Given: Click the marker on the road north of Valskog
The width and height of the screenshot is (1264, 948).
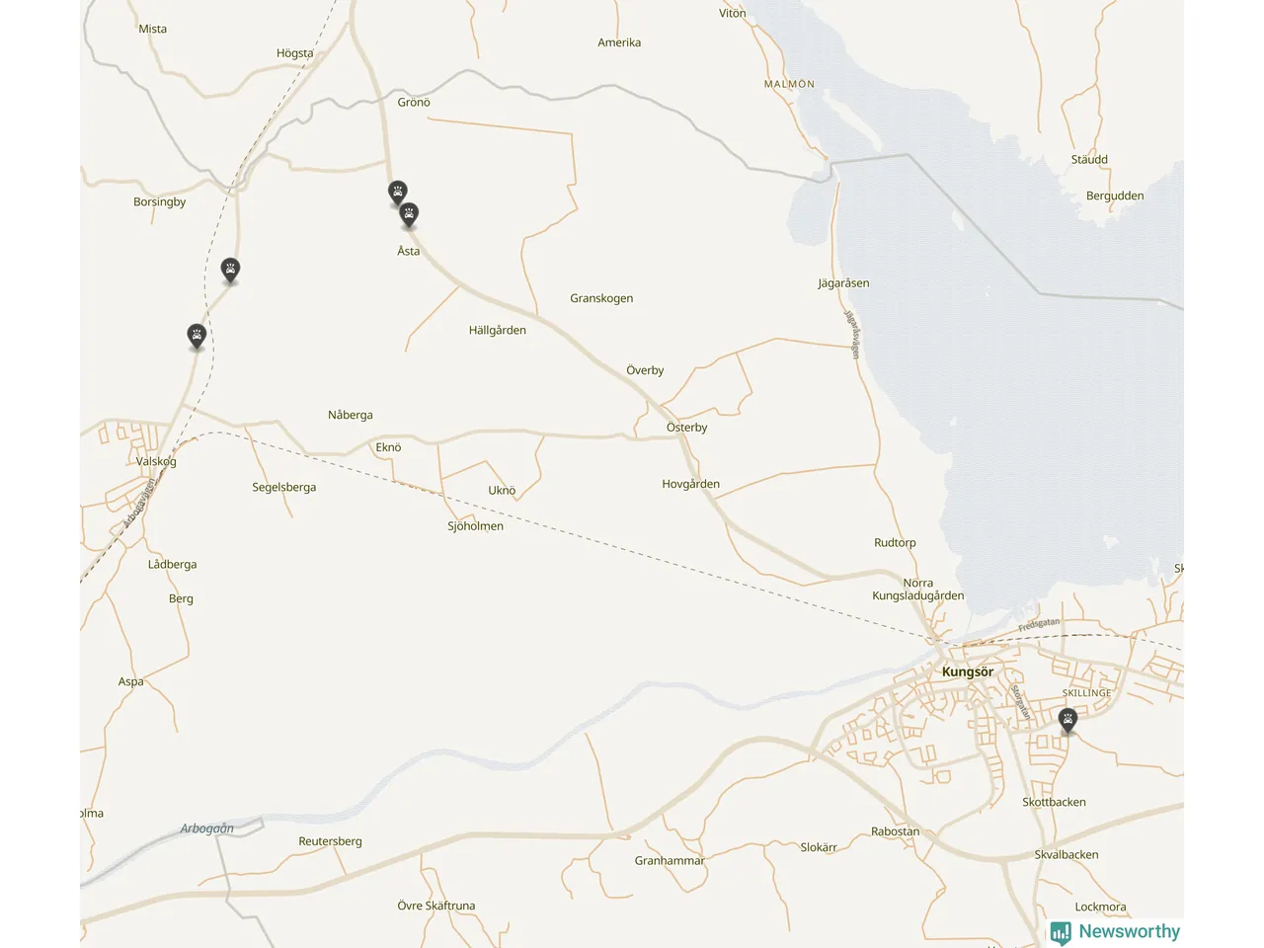Looking at the screenshot, I should point(197,337).
